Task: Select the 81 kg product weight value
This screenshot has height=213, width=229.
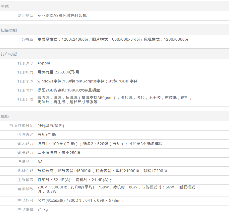Action: point(43,209)
